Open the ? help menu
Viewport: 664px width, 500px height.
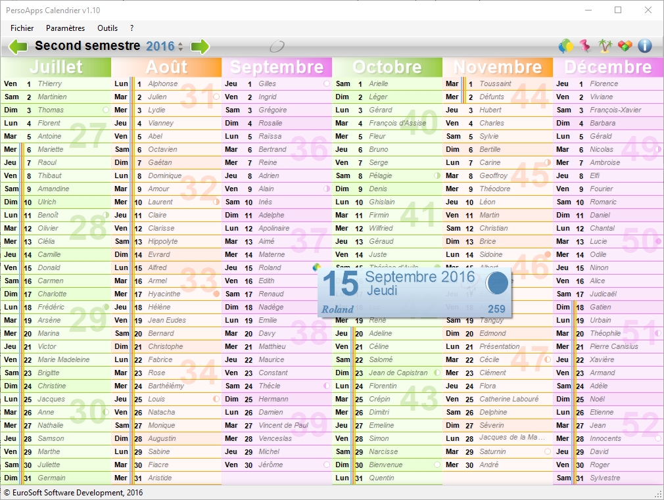[131, 28]
